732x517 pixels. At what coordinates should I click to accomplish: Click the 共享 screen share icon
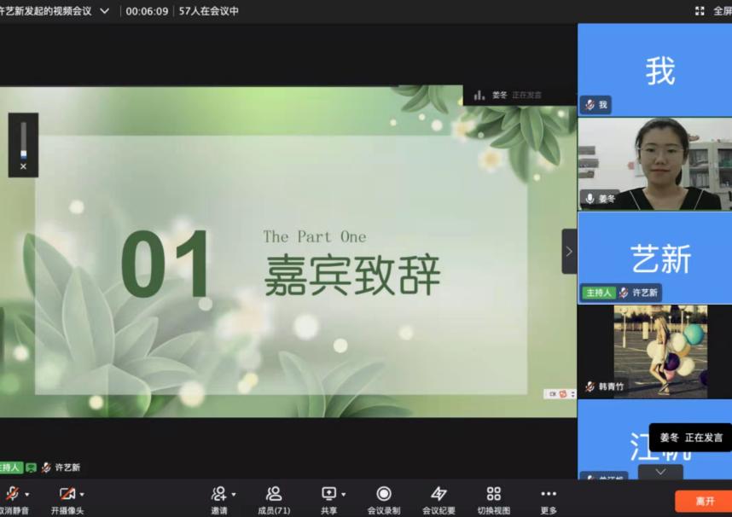point(328,494)
